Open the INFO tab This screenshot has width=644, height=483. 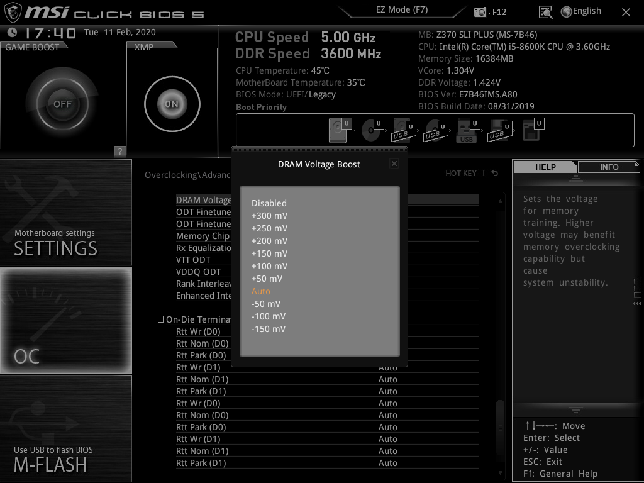point(609,167)
